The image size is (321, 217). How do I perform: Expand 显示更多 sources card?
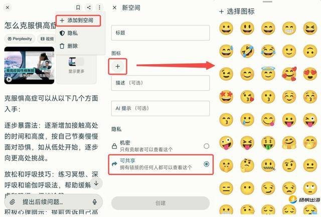(76, 66)
